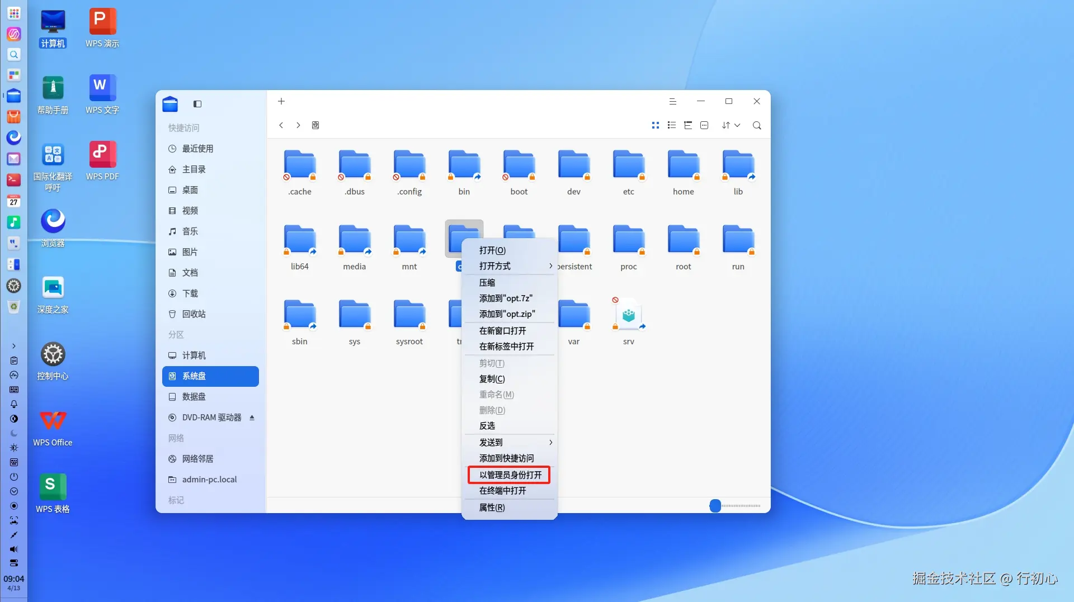Viewport: 1074px width, 602px height.
Task: Select the sys folder
Action: [x=355, y=316]
